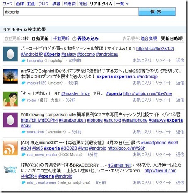Click the Twitter bird icon beside maxer1129
Image resolution: width=188 pixels, height=193 pixels.
click(23, 83)
